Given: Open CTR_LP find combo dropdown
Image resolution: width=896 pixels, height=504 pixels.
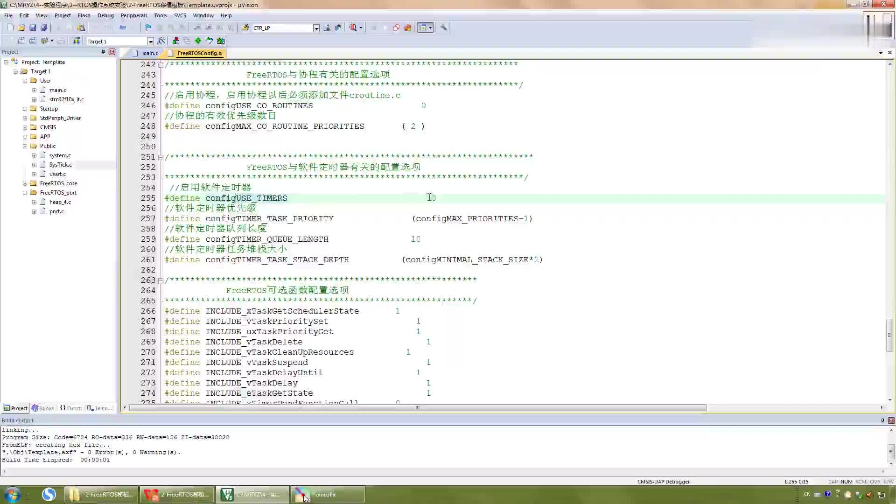Looking at the screenshot, I should 316,28.
